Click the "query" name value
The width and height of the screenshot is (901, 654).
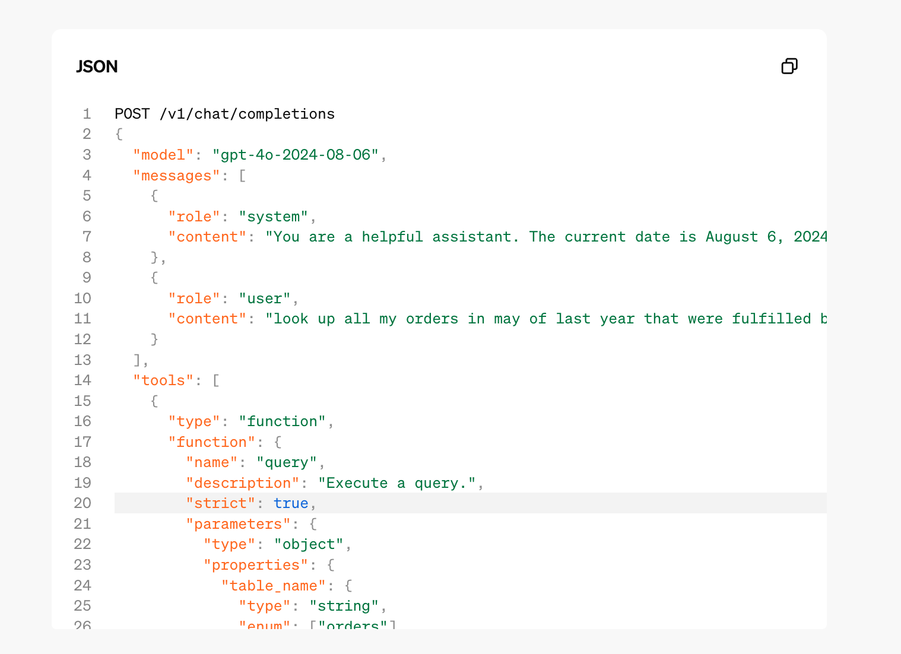tap(287, 462)
